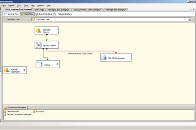Select the Derived Column Error Output label
This screenshot has height=130, width=196.
point(80,53)
